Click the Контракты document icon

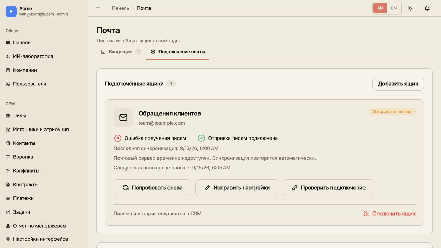click(x=8, y=185)
